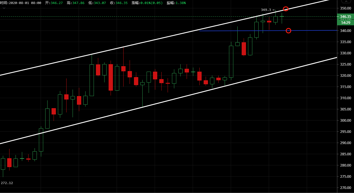The width and height of the screenshot is (354, 193).
Task: Click the red circle on the upper trendline
Action: [x=285, y=9]
